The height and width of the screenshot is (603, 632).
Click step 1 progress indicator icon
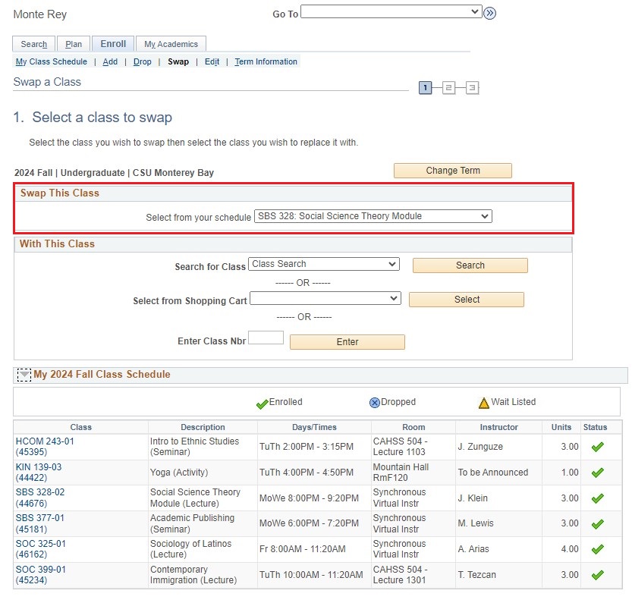426,88
